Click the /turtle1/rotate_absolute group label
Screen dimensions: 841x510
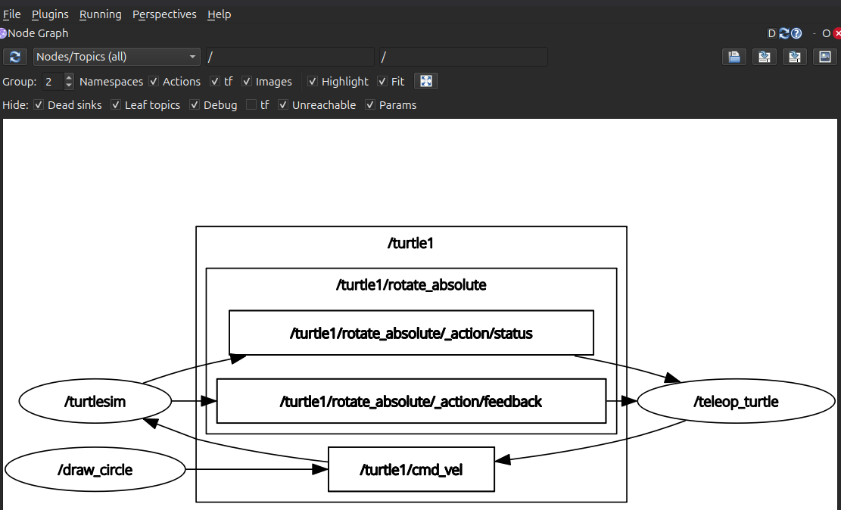(411, 285)
